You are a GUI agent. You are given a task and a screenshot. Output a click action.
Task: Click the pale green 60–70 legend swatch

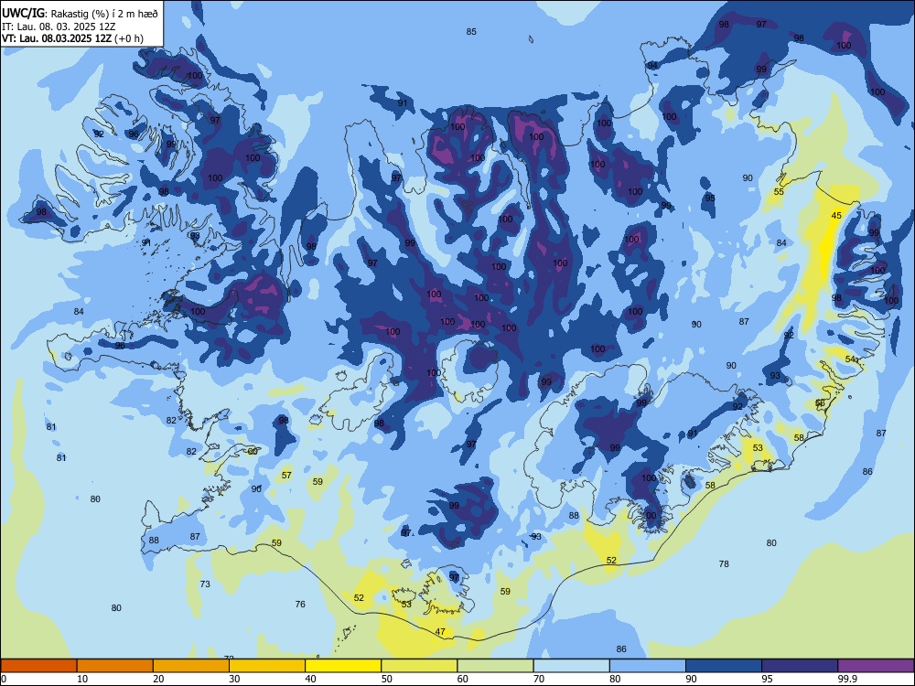(495, 666)
